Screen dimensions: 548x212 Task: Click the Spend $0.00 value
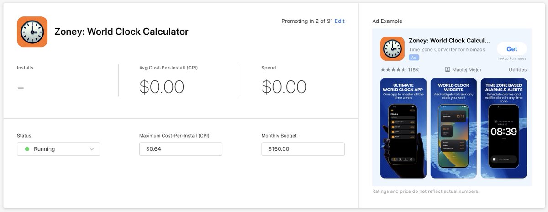[284, 87]
